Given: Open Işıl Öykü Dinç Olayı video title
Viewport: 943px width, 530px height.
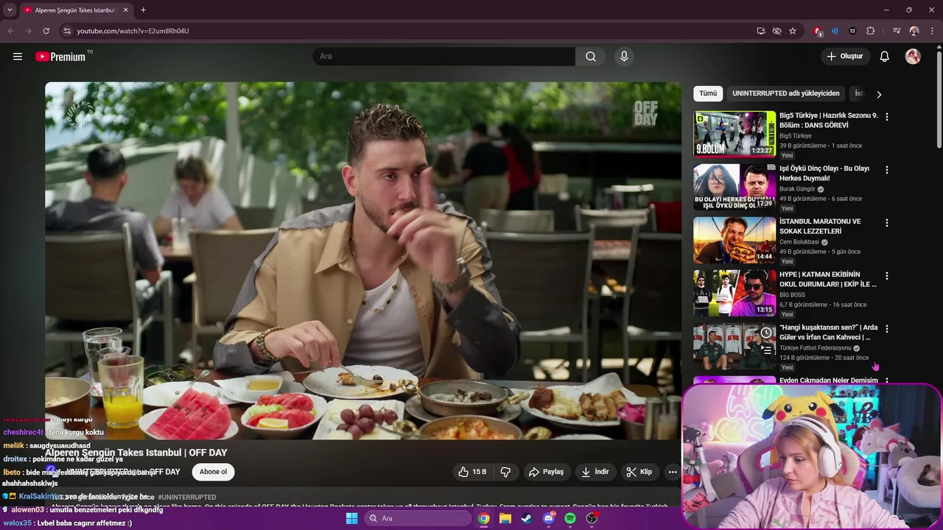Looking at the screenshot, I should [824, 174].
